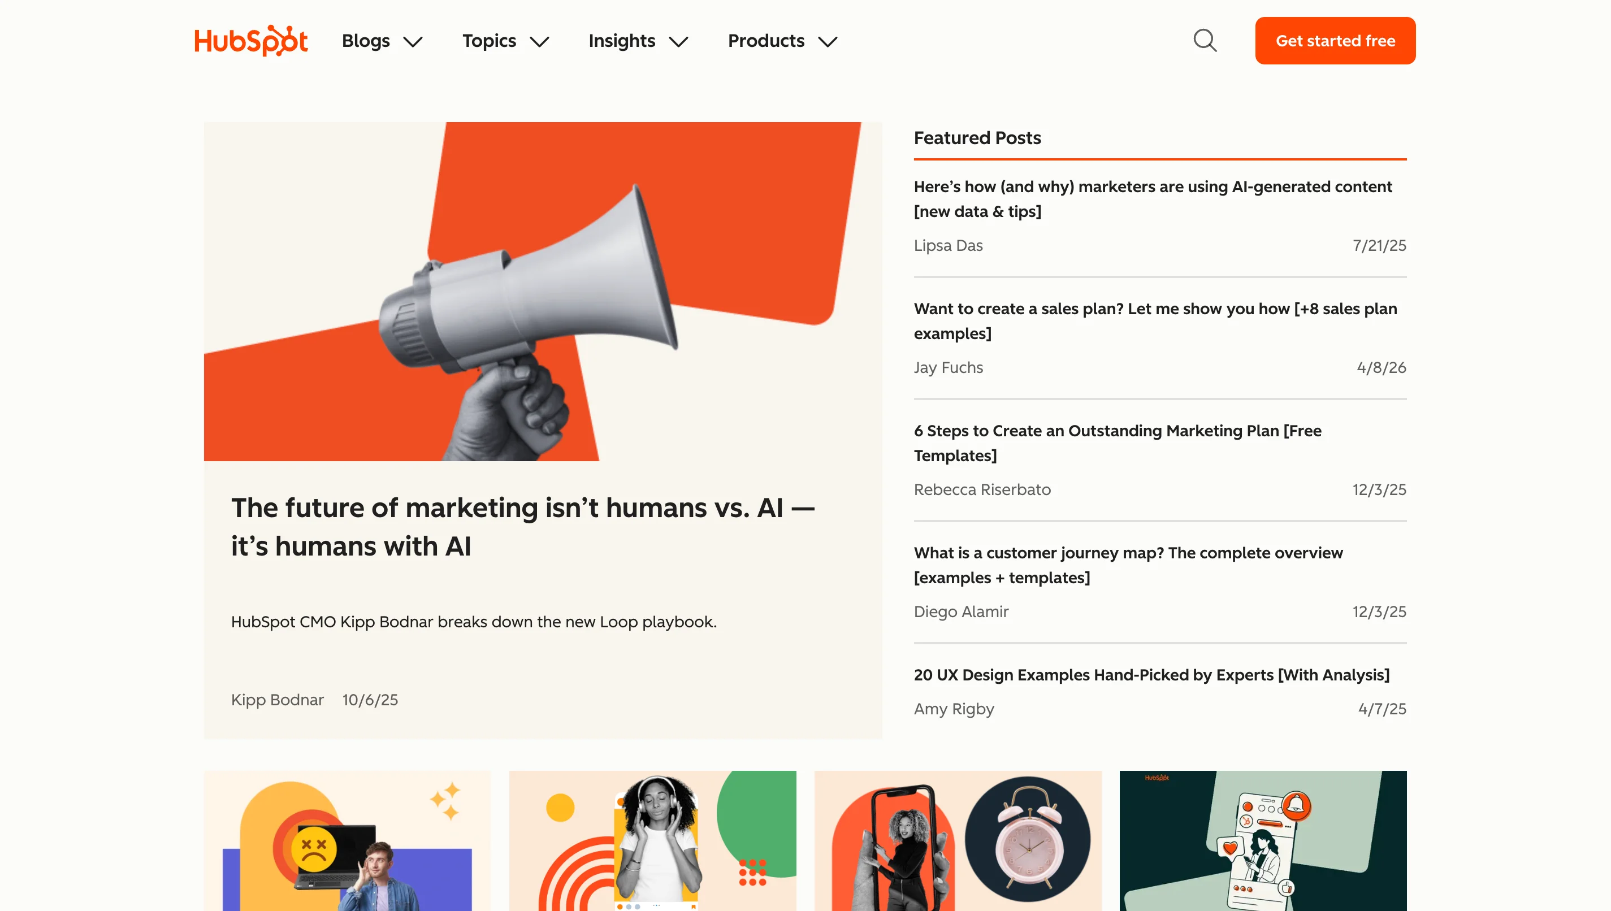
Task: Open the woman with headphones thumbnail card
Action: pos(652,840)
